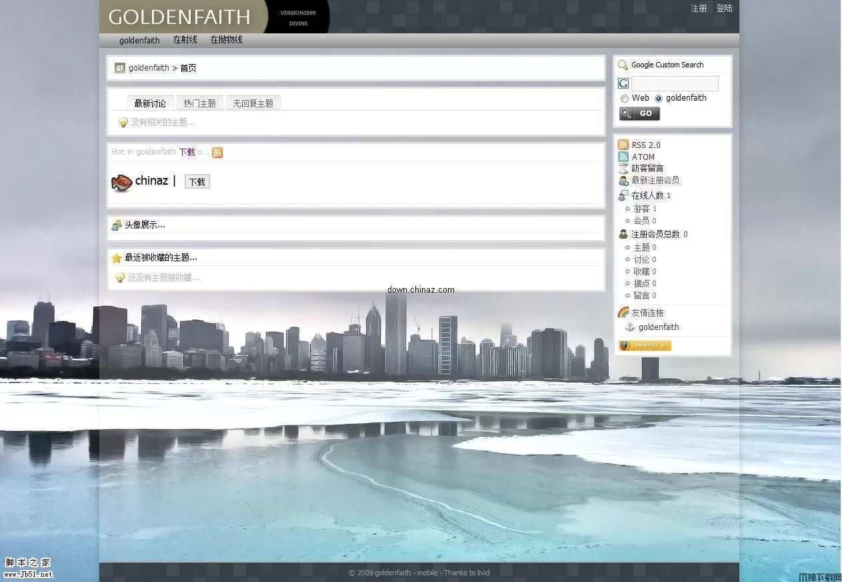842x582 pixels.
Task: Select the Web search radio button
Action: (x=625, y=98)
